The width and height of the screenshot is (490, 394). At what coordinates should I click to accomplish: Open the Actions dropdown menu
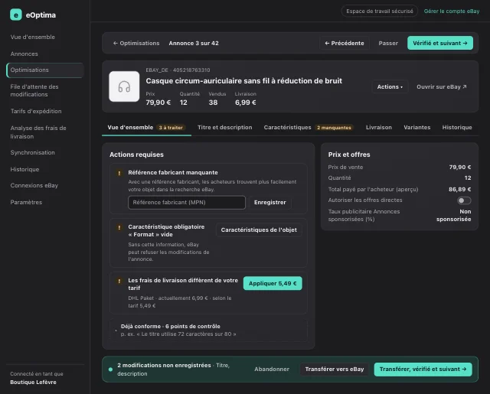[390, 86]
